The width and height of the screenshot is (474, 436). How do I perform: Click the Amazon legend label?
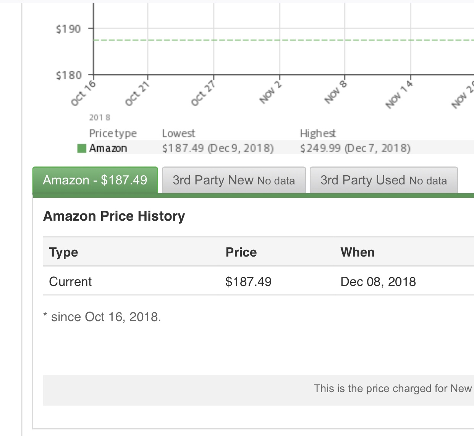(x=108, y=148)
